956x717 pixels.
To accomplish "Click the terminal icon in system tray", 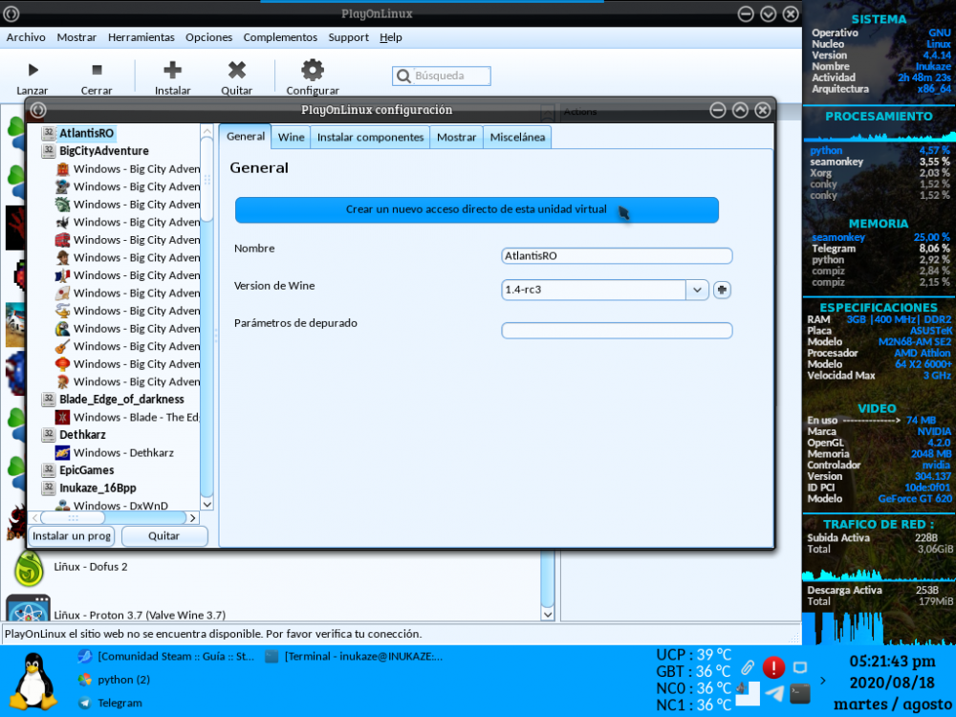I will (800, 693).
